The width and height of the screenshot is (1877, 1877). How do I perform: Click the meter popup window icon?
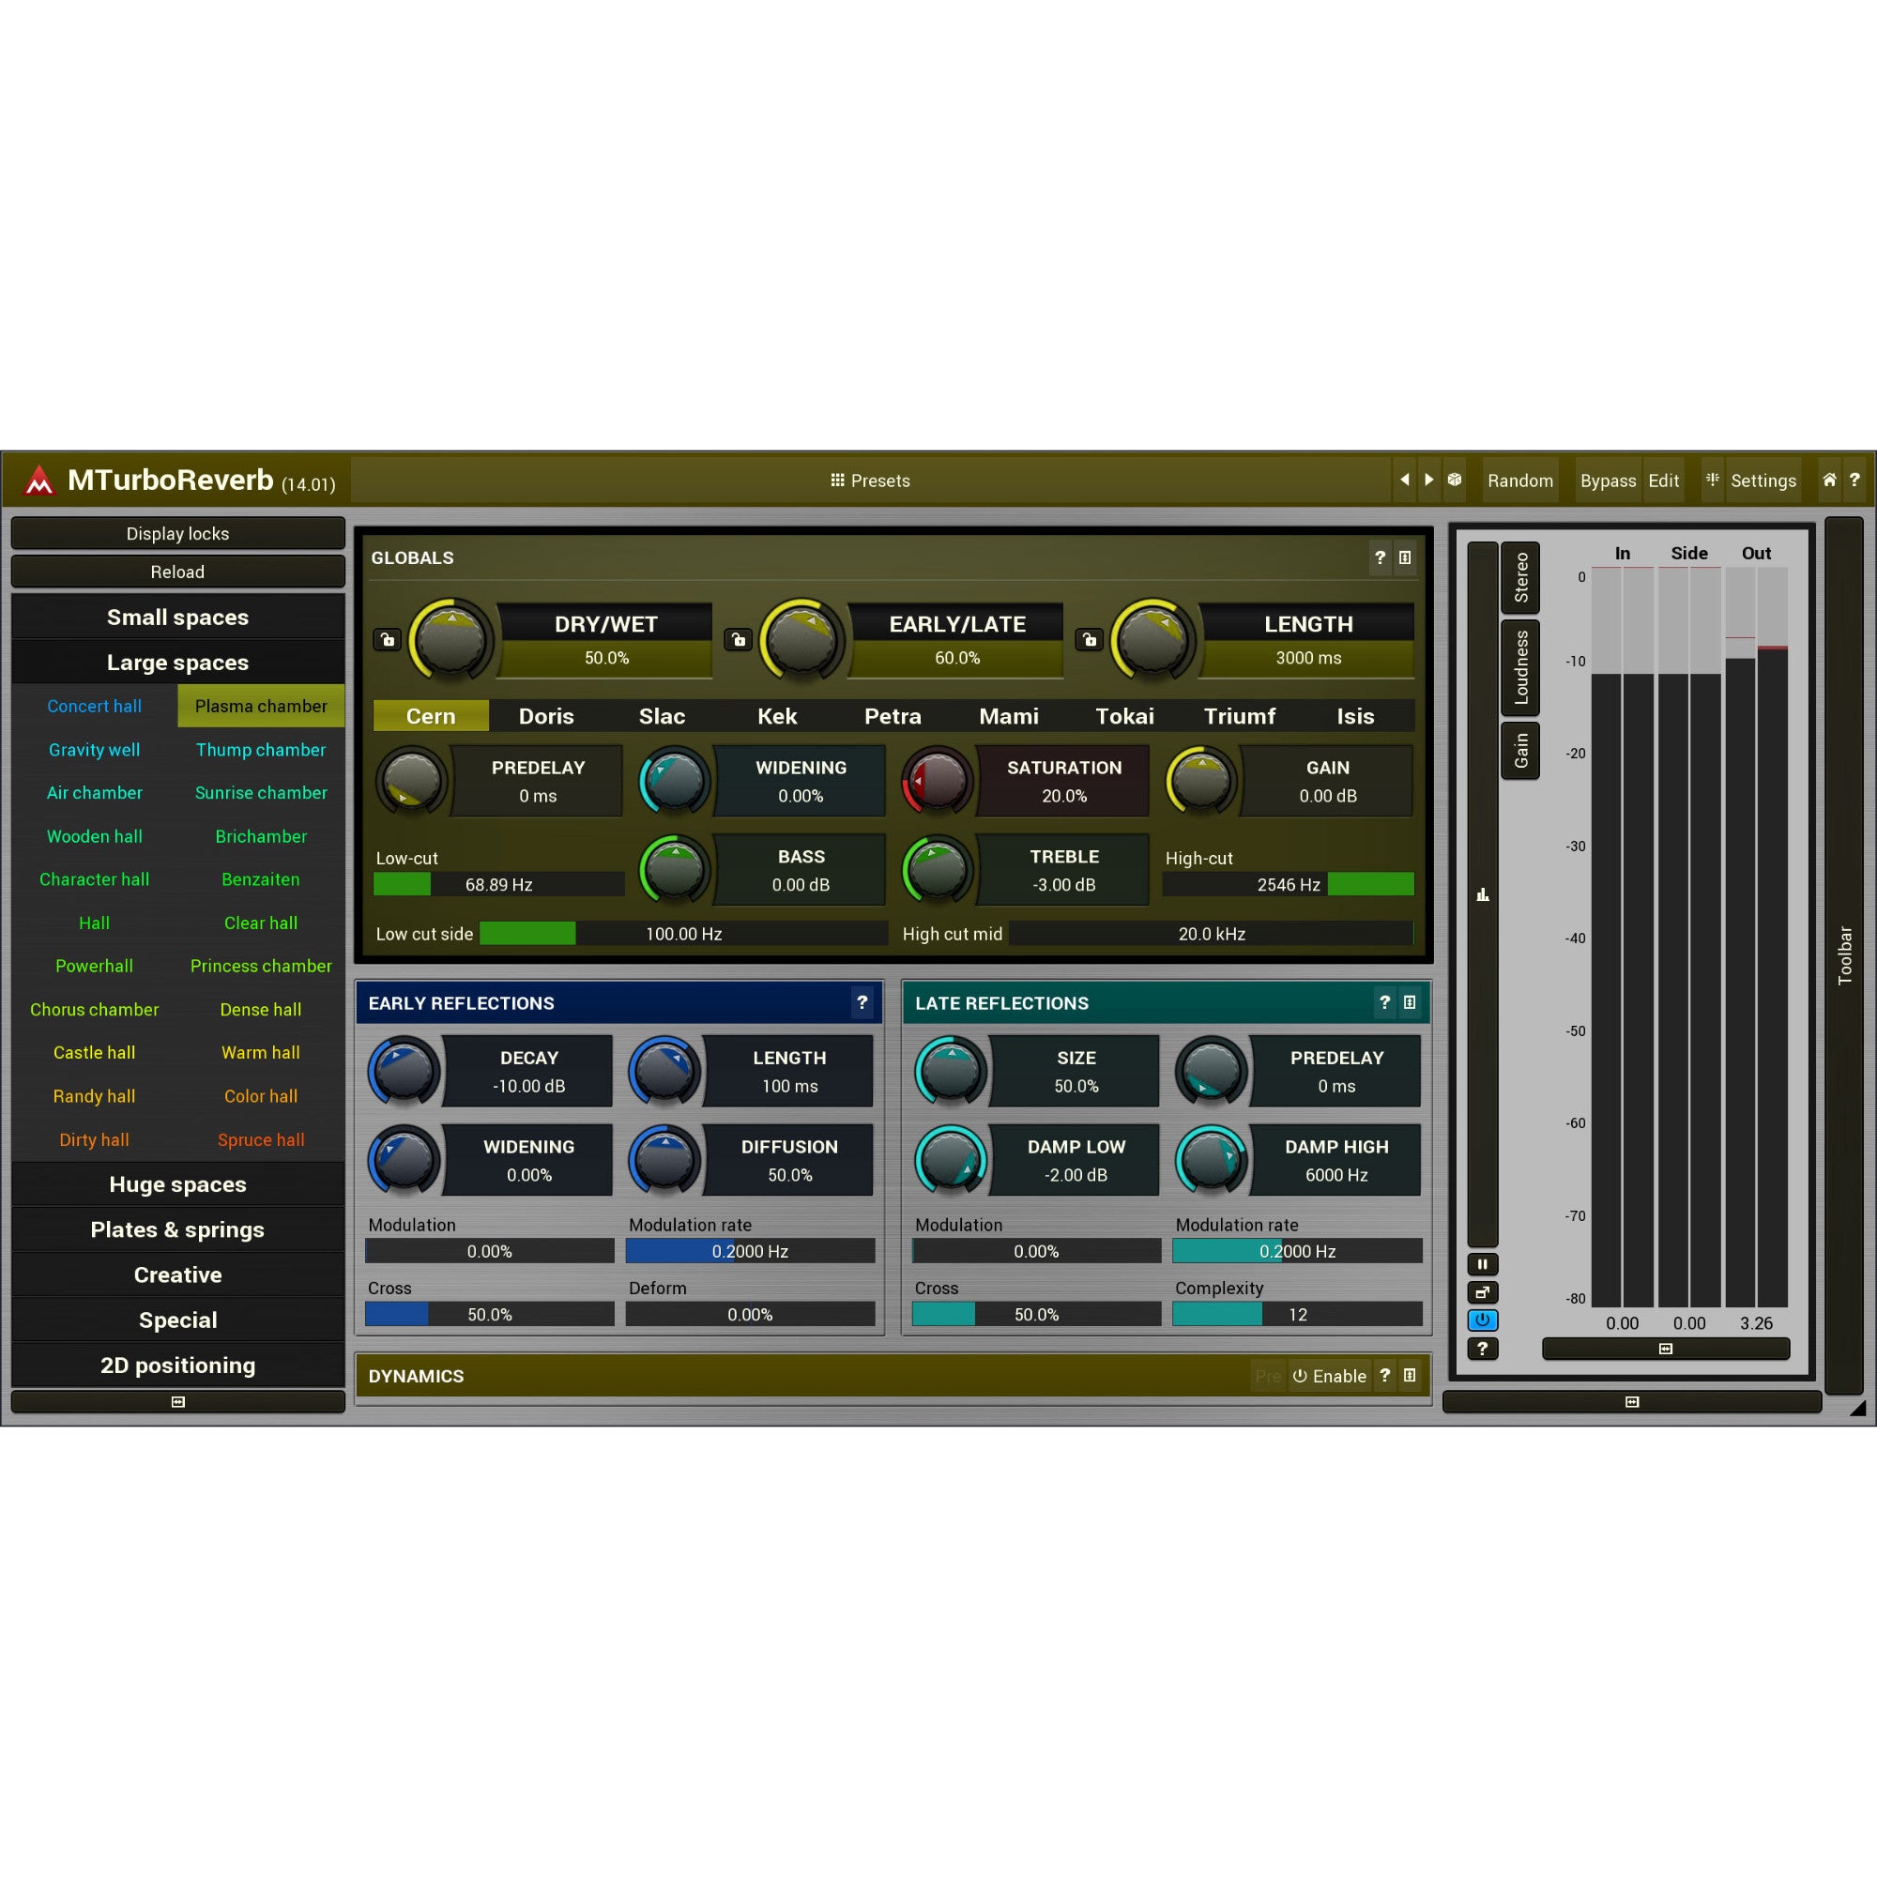[1483, 1292]
